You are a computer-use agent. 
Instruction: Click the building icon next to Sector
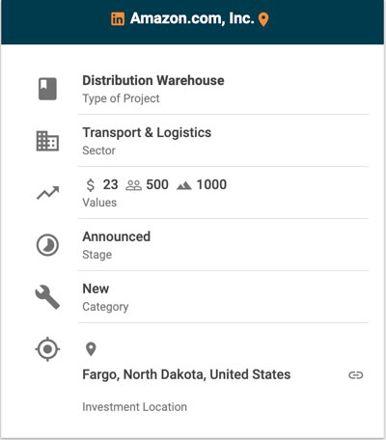(x=47, y=141)
